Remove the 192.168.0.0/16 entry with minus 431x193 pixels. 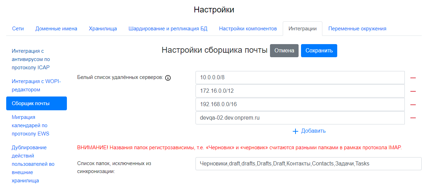click(413, 105)
